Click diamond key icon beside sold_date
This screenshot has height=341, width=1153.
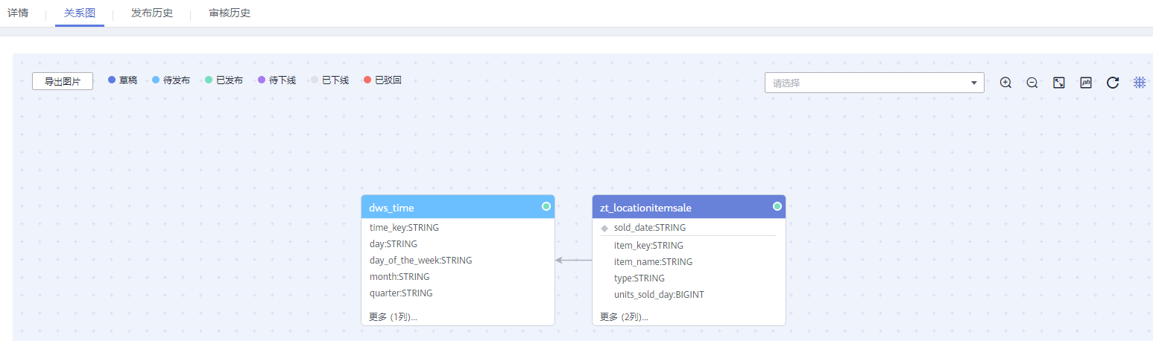click(604, 228)
